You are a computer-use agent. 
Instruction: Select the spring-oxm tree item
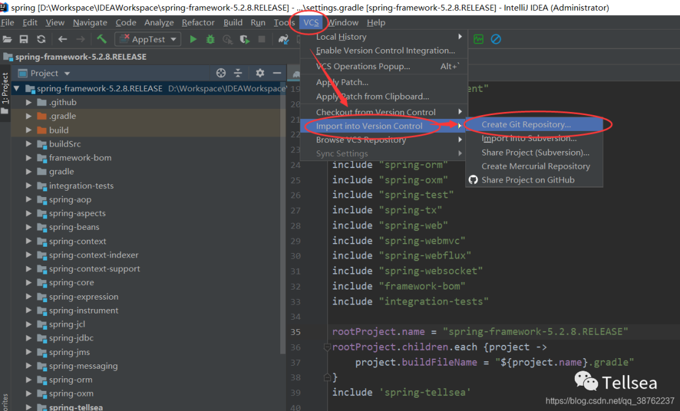tap(71, 393)
